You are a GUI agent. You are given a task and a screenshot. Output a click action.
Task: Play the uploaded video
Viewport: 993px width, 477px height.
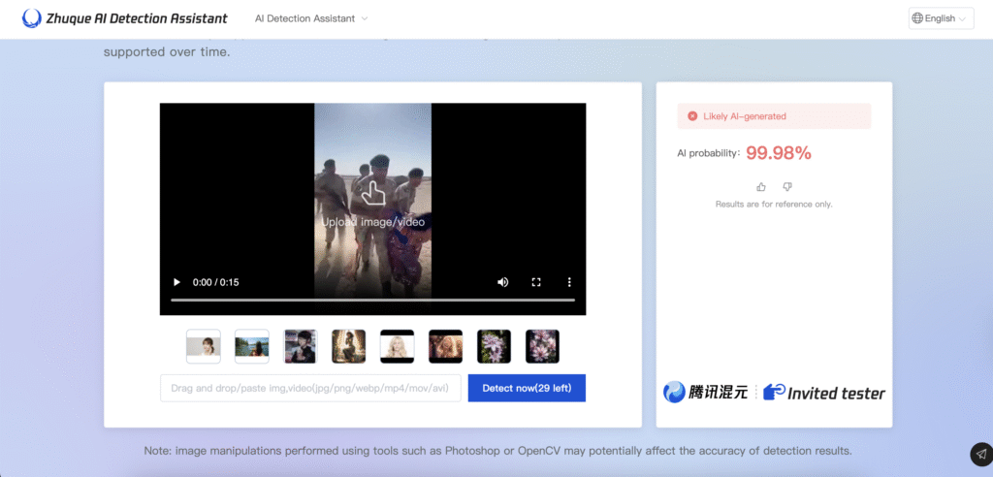(x=176, y=282)
